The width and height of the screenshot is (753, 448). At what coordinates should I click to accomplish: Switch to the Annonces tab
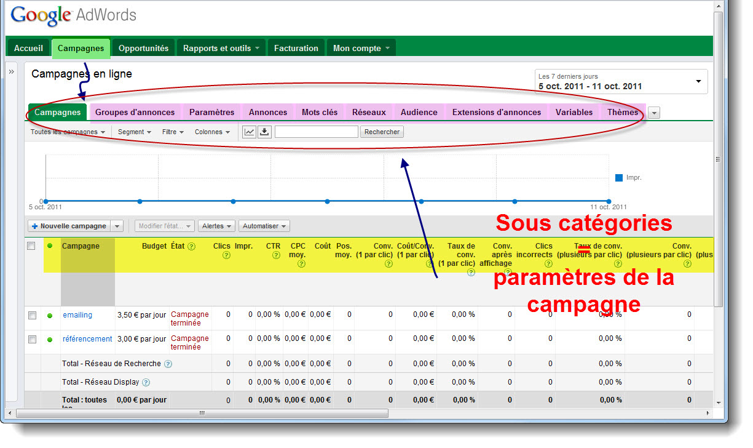(268, 112)
